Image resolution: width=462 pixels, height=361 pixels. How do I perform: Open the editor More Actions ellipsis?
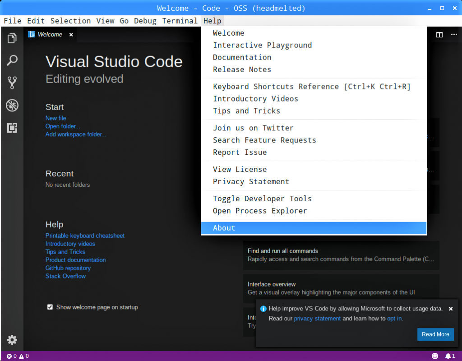(454, 35)
